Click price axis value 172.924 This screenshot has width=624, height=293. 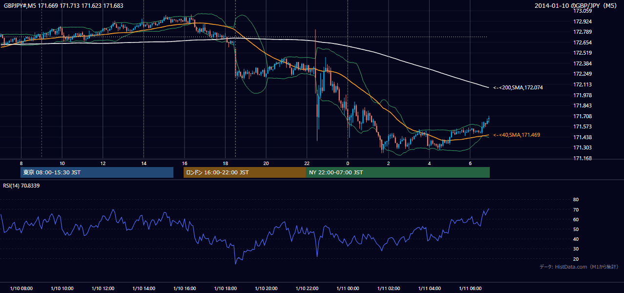click(x=582, y=21)
